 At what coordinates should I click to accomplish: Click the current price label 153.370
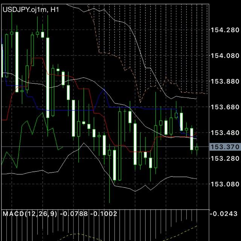click(x=225, y=147)
